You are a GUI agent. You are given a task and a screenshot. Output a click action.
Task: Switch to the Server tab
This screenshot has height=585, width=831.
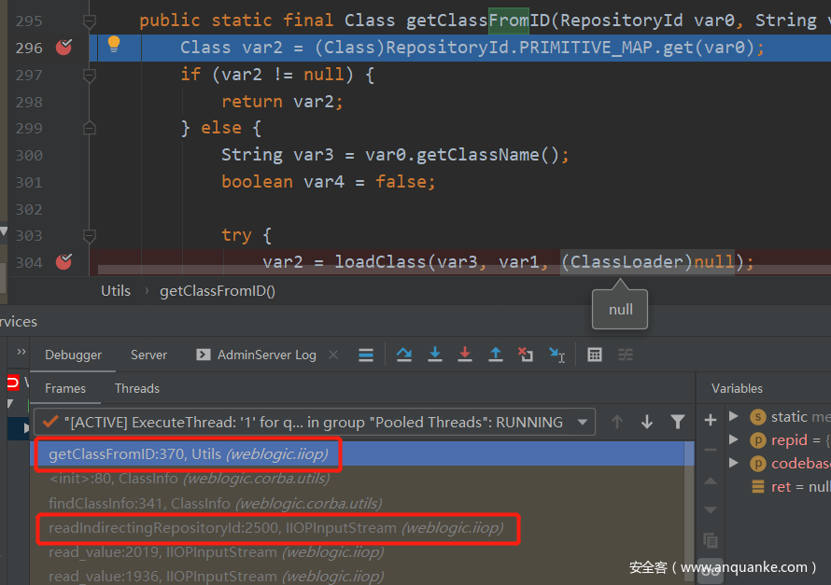(148, 355)
